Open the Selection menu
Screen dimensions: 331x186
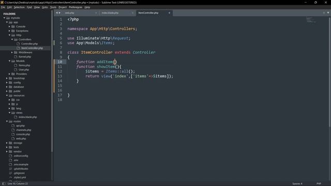pyautogui.click(x=19, y=7)
